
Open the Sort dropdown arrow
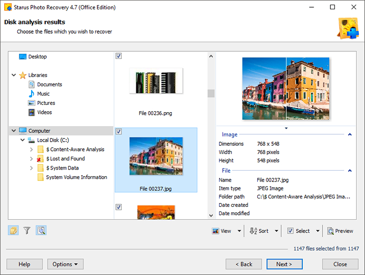point(276,231)
